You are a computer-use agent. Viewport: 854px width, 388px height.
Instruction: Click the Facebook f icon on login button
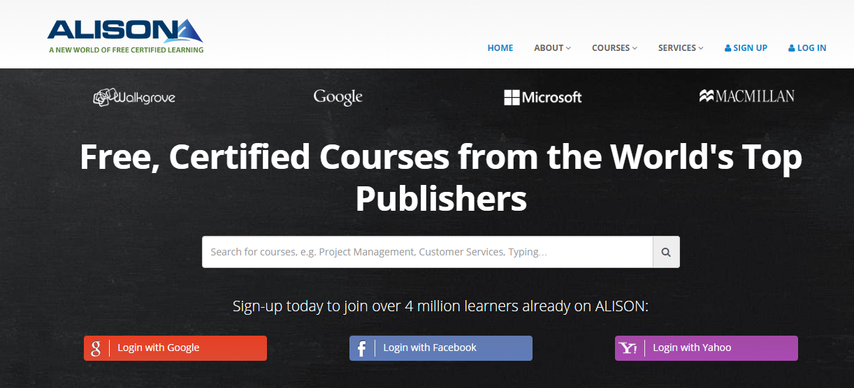361,348
